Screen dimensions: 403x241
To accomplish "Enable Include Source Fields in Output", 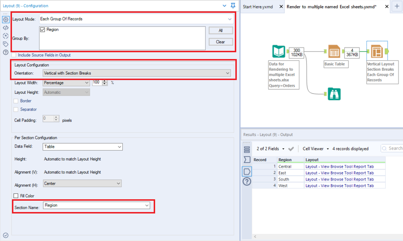I will click(14, 55).
